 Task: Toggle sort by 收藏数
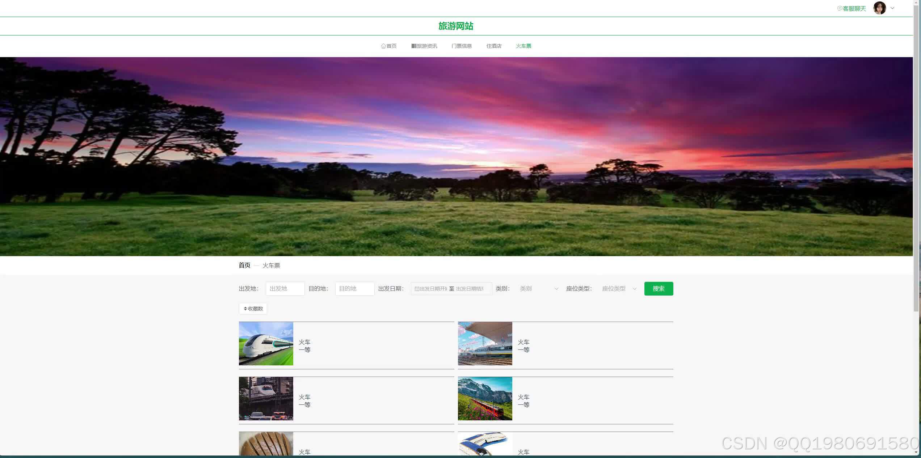tap(253, 309)
